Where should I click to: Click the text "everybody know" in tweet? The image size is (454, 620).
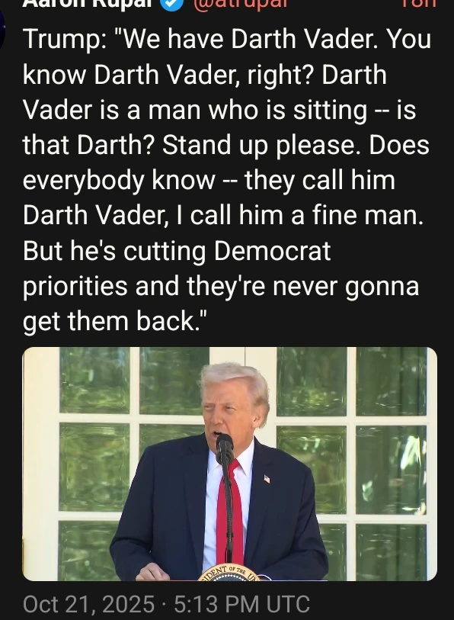pos(119,181)
